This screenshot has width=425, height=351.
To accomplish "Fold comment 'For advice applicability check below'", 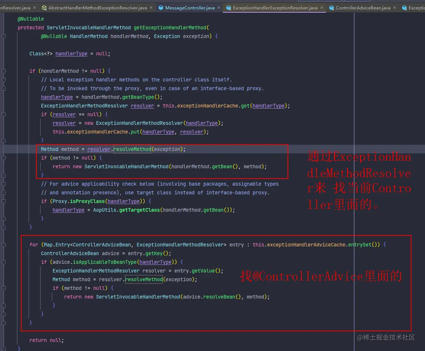I will tap(4, 184).
